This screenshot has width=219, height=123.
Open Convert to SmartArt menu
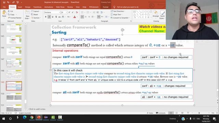pos(120,18)
